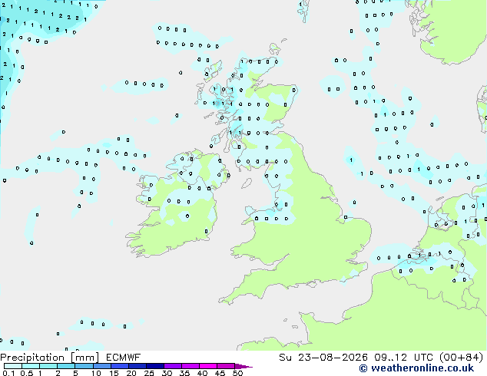Viewport: 487px width, 376px height.
Task: Click the "ECMWF" model label
Action: click(x=123, y=358)
